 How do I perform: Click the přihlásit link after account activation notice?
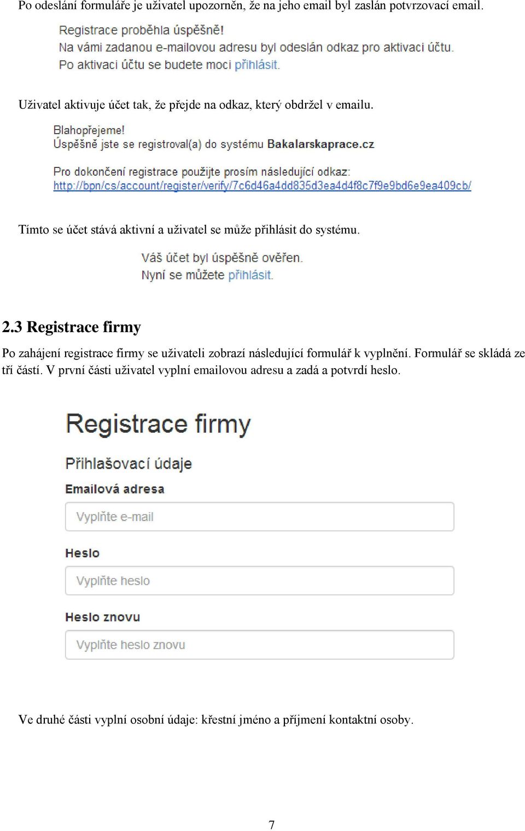[257, 65]
